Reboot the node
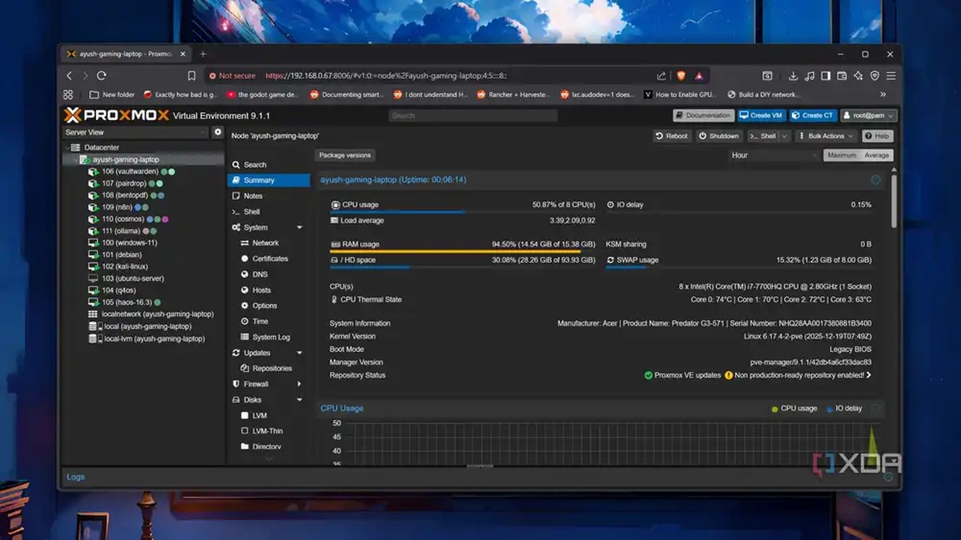Screen dimensions: 961x540 coord(672,136)
